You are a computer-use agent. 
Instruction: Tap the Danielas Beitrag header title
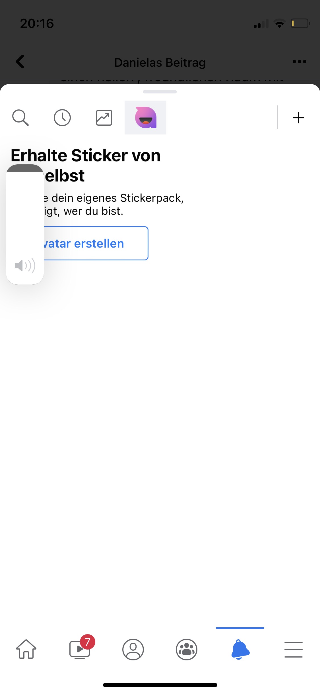pyautogui.click(x=160, y=62)
